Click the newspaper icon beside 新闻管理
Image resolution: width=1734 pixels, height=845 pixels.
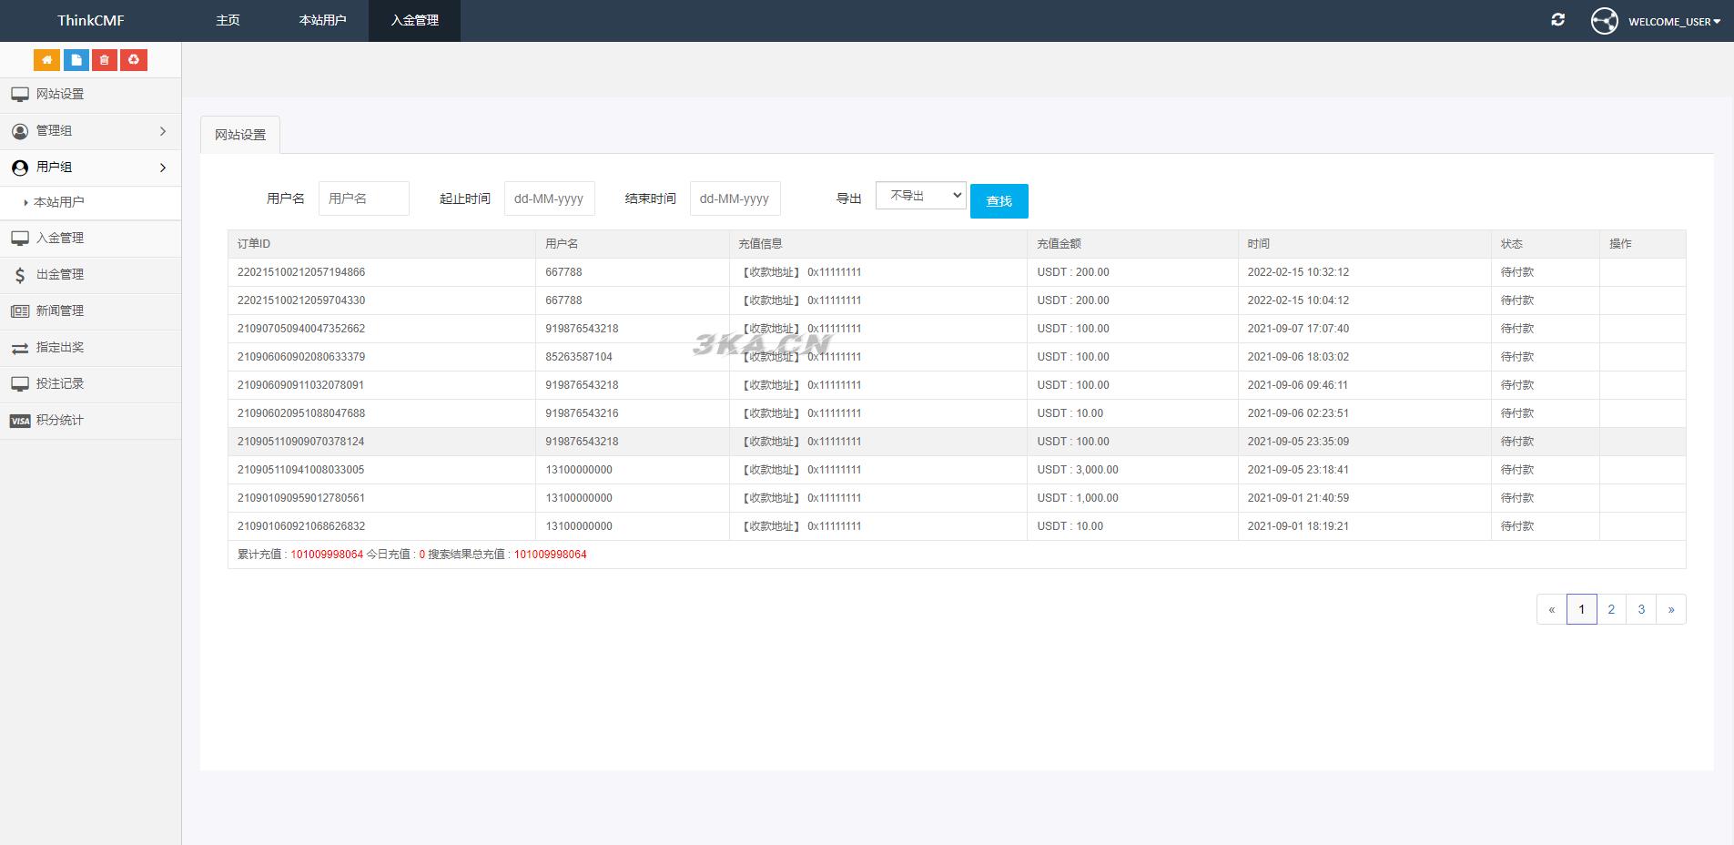[20, 311]
